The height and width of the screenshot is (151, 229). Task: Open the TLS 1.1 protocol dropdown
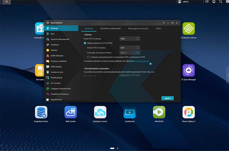coord(130,53)
